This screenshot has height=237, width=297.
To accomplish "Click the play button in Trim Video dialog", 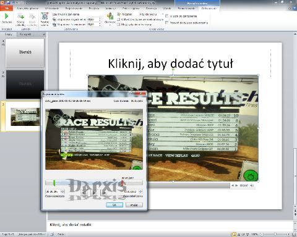I will pos(94,193).
